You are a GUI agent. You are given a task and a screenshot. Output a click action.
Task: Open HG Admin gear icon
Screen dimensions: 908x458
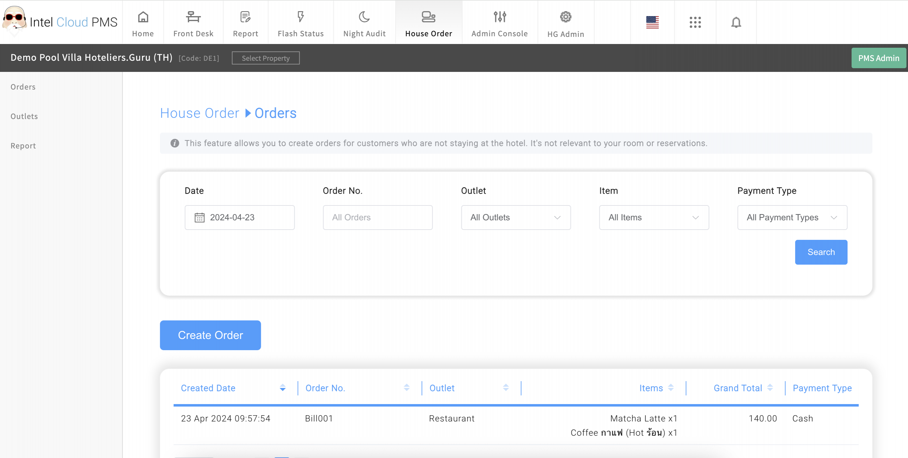pyautogui.click(x=565, y=17)
